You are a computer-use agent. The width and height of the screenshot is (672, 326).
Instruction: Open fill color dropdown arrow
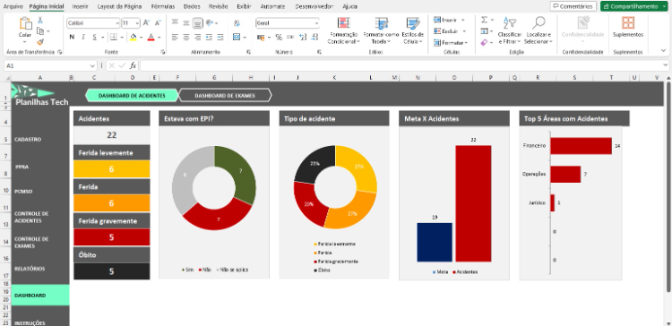click(x=141, y=38)
